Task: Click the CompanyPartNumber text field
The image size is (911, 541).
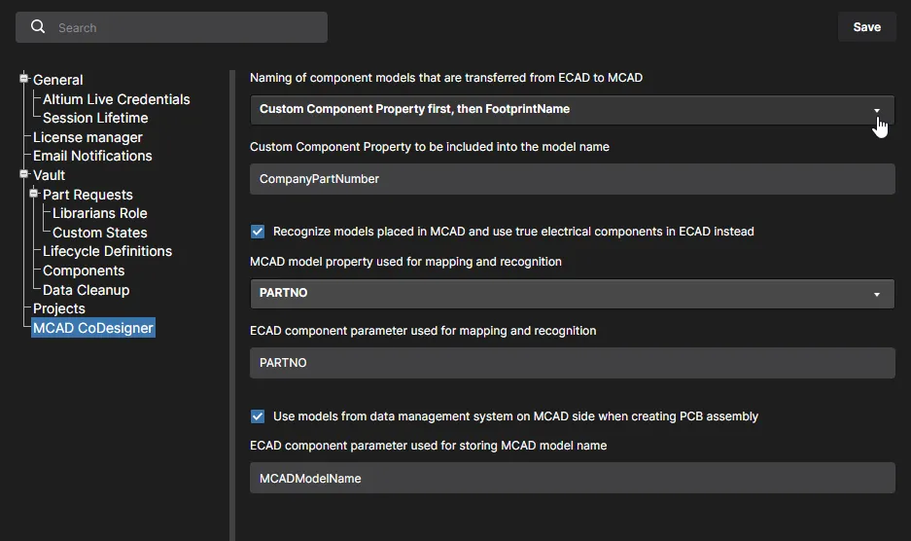Action: tap(573, 179)
